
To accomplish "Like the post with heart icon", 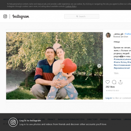I will click(x=107, y=82).
